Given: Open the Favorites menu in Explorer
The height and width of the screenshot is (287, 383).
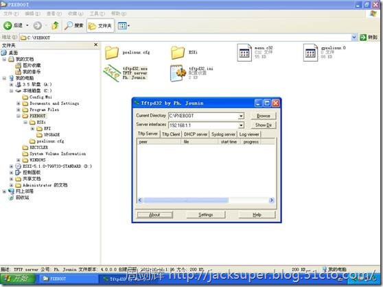Looking at the screenshot, I should point(76,14).
